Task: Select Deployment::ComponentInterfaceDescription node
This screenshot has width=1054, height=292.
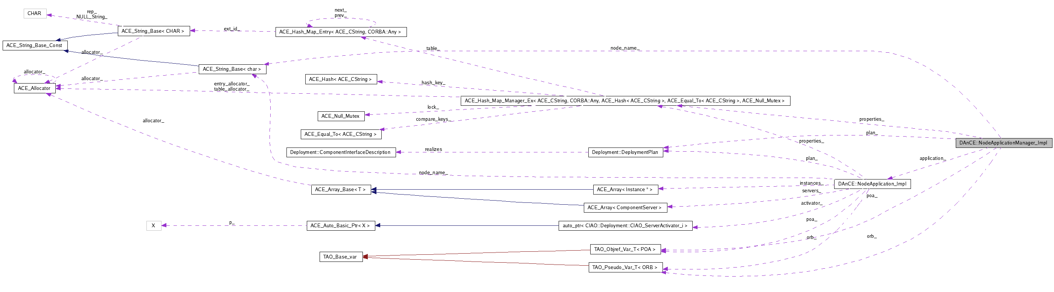Action: point(341,152)
